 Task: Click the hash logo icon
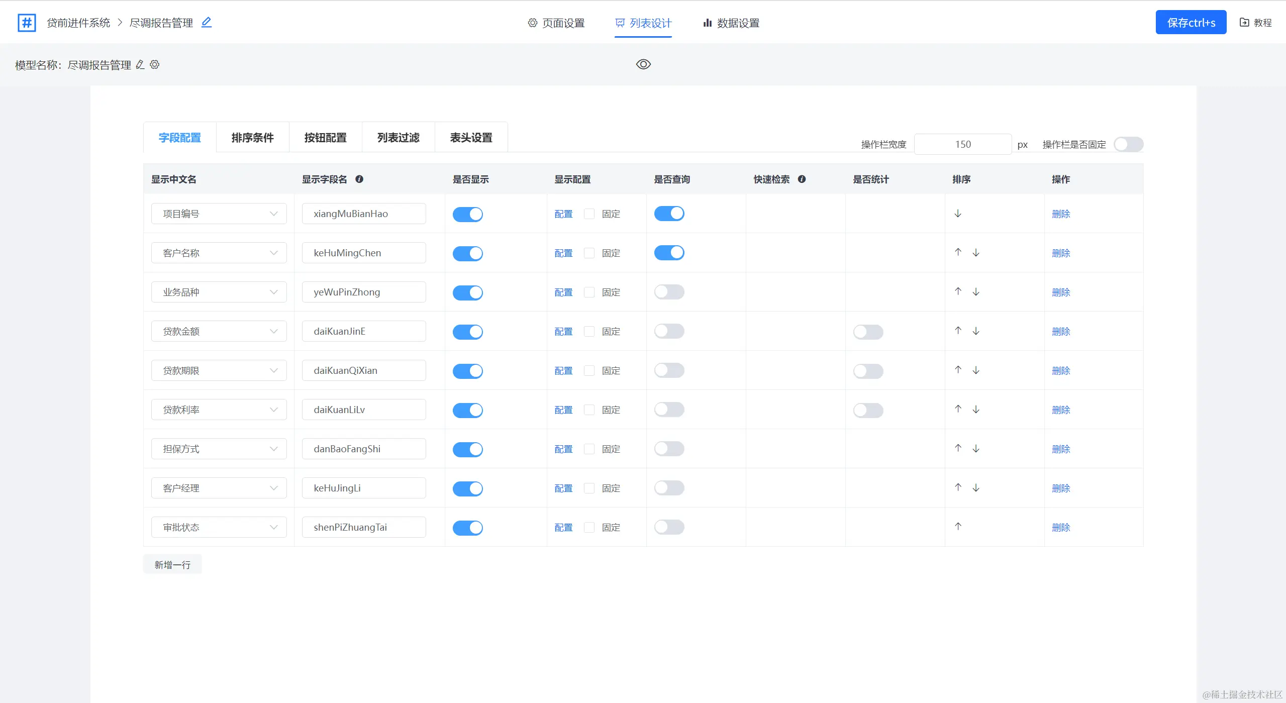click(27, 23)
